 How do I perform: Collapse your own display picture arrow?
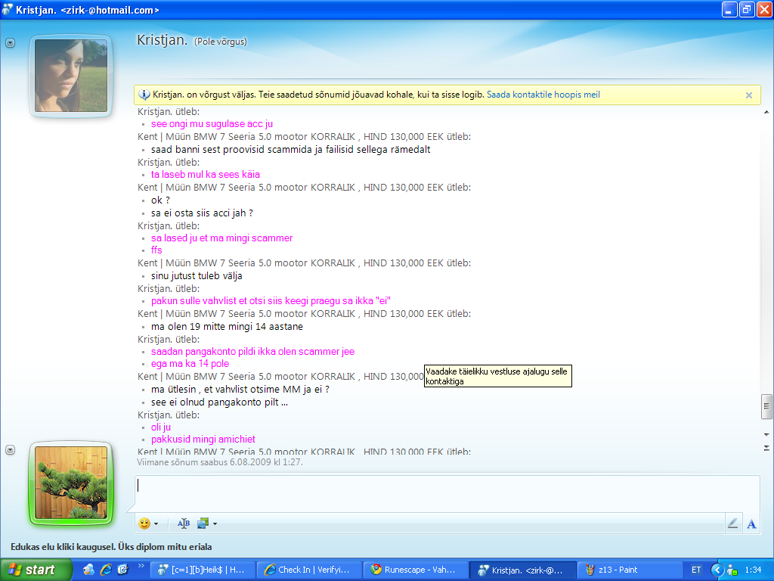11,450
